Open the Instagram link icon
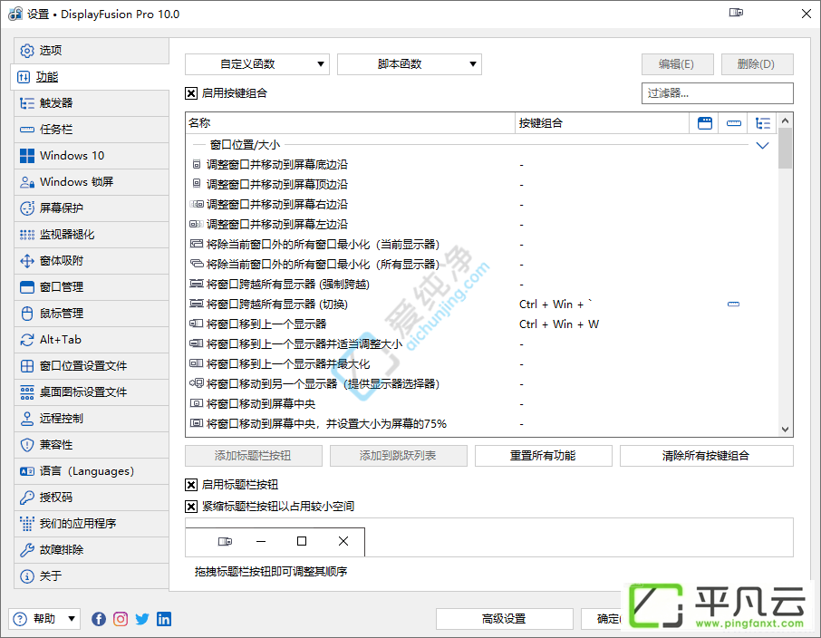 tap(121, 619)
